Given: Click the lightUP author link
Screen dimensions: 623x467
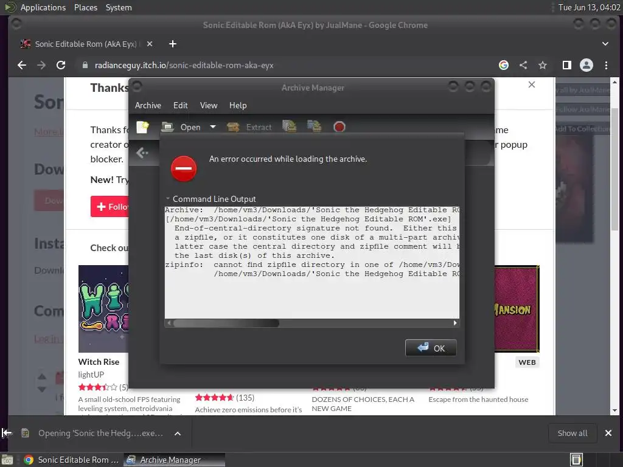Looking at the screenshot, I should (x=91, y=375).
